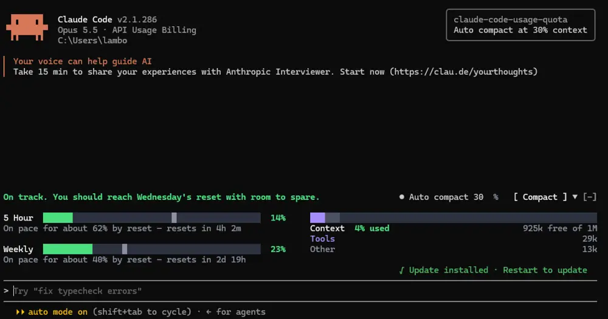Click '(shift+tab to cycle)' hint
This screenshot has width=608, height=319.
coord(142,312)
